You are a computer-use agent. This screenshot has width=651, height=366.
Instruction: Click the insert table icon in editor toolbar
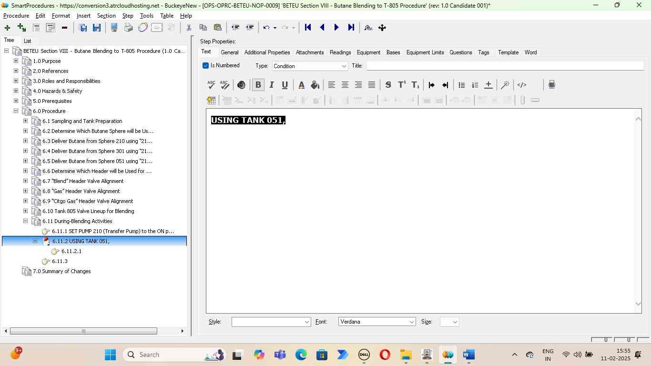(211, 100)
